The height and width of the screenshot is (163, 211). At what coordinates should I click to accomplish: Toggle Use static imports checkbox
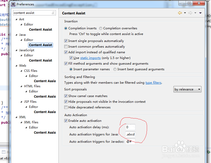click(71, 58)
